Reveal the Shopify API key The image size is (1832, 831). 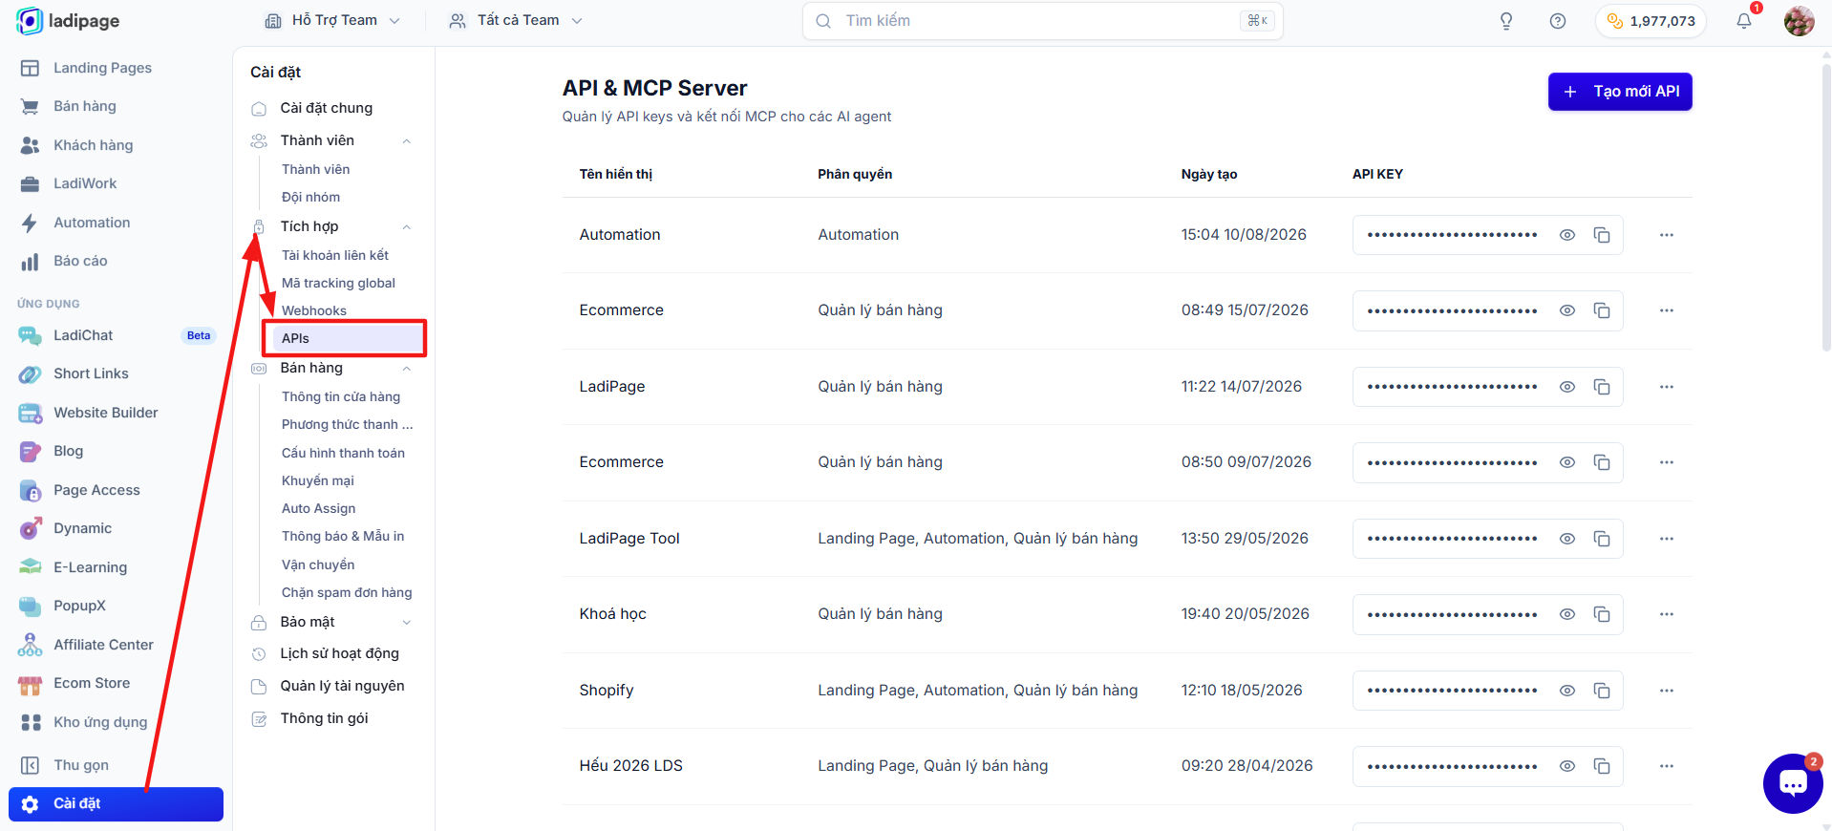[1567, 691]
